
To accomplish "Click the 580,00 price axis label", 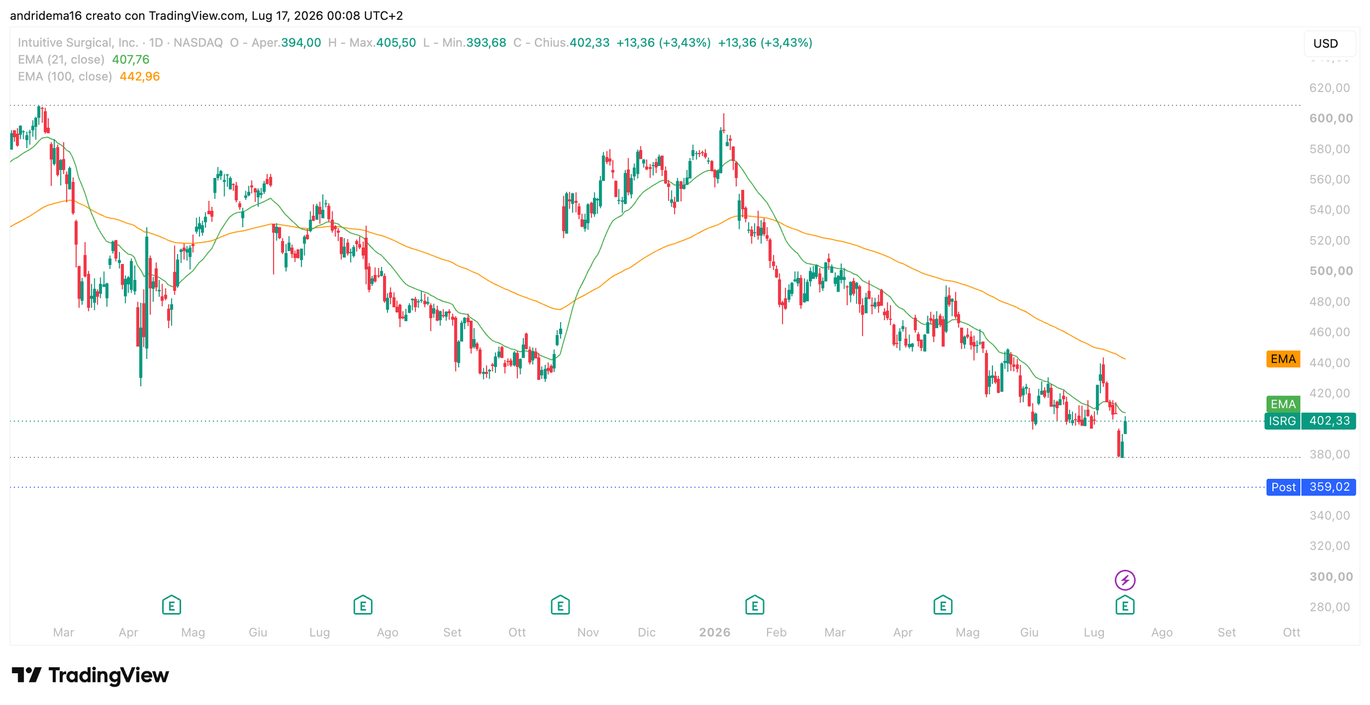I will click(1329, 149).
